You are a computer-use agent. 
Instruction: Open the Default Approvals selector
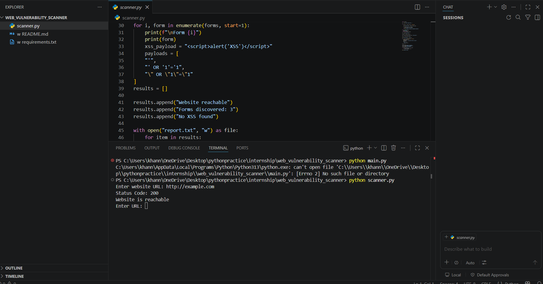[490, 275]
